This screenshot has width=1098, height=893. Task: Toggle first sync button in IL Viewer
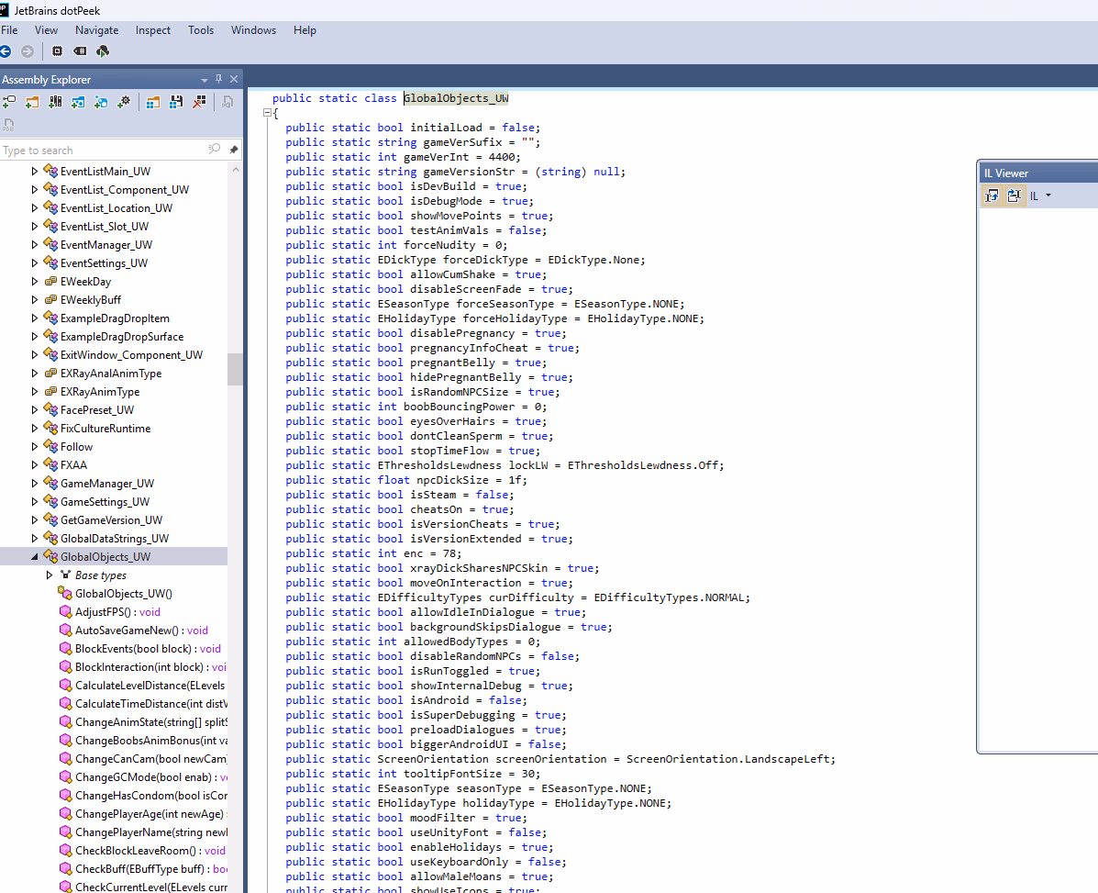pyautogui.click(x=992, y=195)
